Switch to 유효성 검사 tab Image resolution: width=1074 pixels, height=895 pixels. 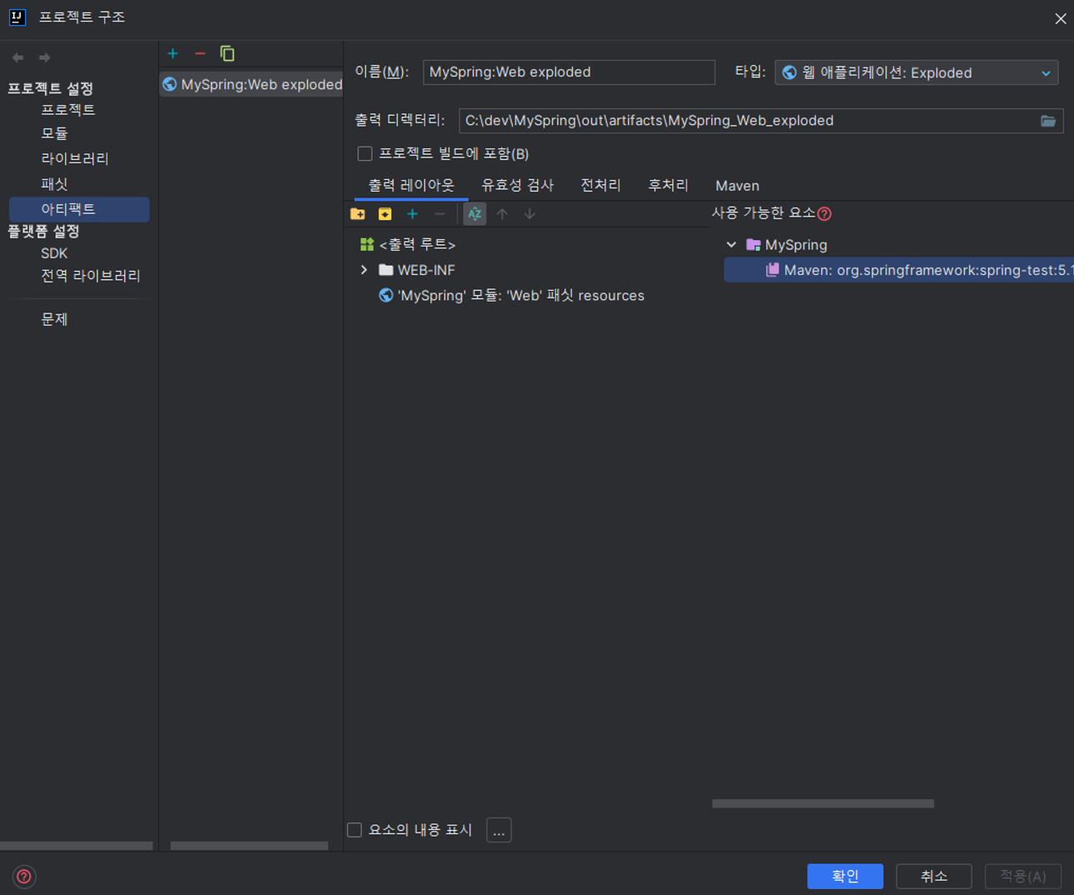point(517,185)
